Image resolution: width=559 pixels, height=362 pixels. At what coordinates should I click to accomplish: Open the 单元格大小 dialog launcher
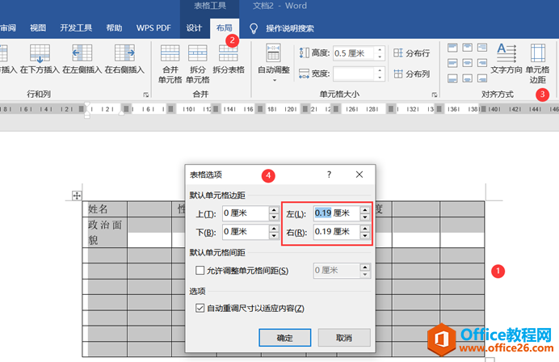(x=435, y=95)
